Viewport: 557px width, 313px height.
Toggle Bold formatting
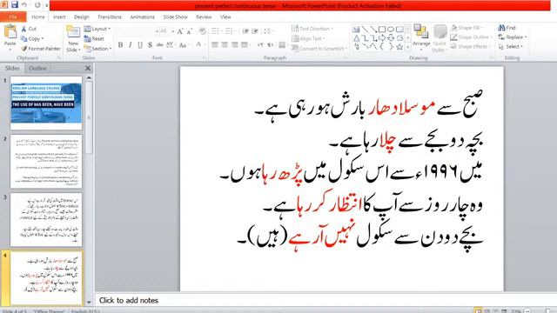[120, 45]
